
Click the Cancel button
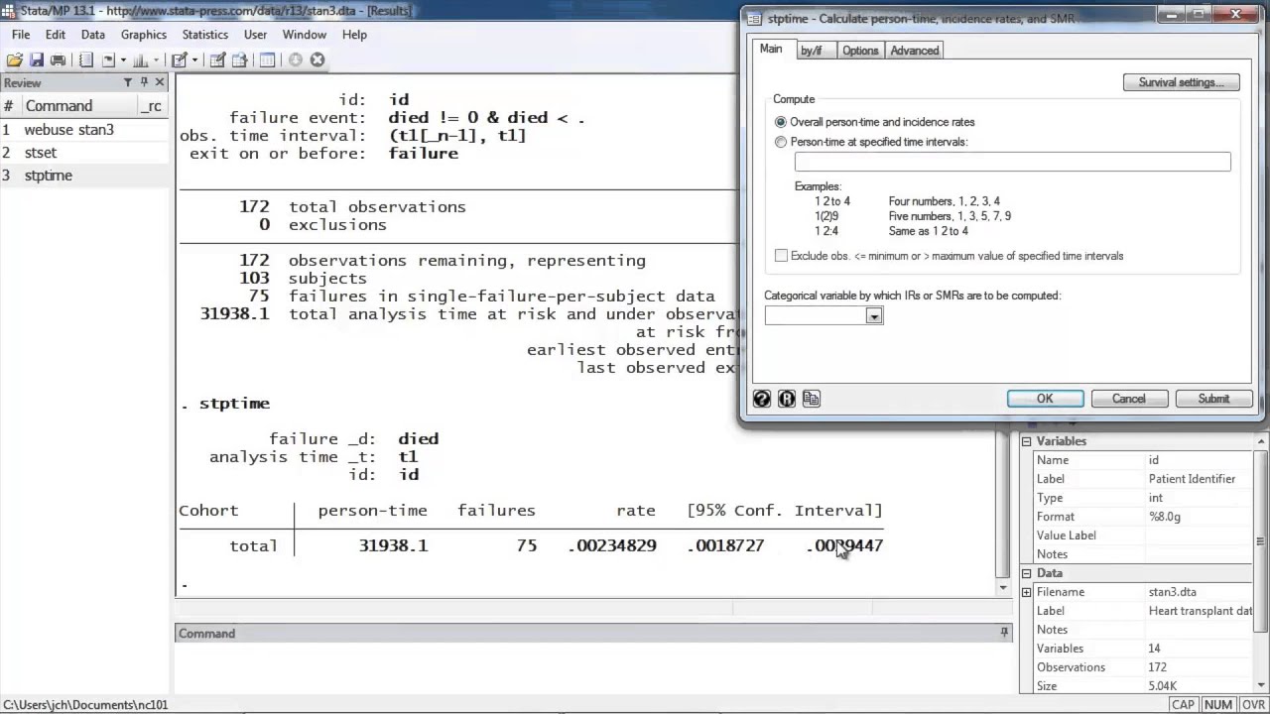1129,399
